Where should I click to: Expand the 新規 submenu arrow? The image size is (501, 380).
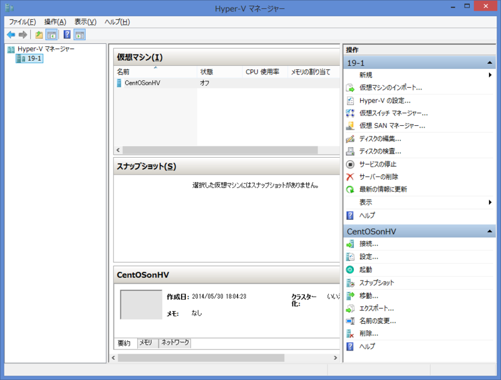pyautogui.click(x=490, y=74)
